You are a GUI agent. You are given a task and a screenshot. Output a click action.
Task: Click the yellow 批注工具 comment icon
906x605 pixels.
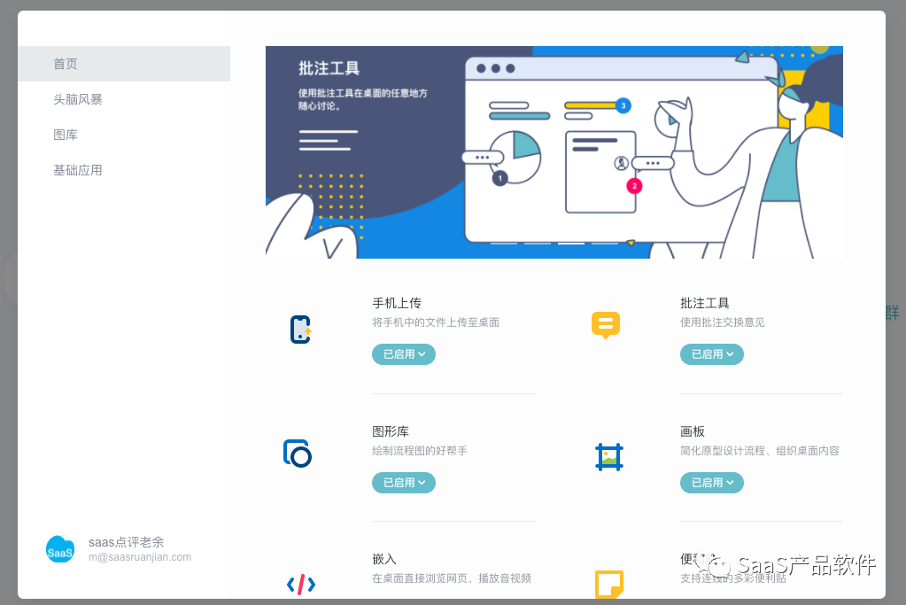tap(606, 325)
